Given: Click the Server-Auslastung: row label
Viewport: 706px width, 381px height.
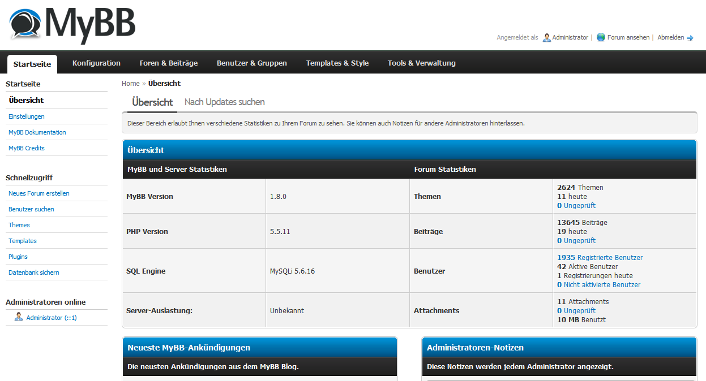Looking at the screenshot, I should coord(160,311).
